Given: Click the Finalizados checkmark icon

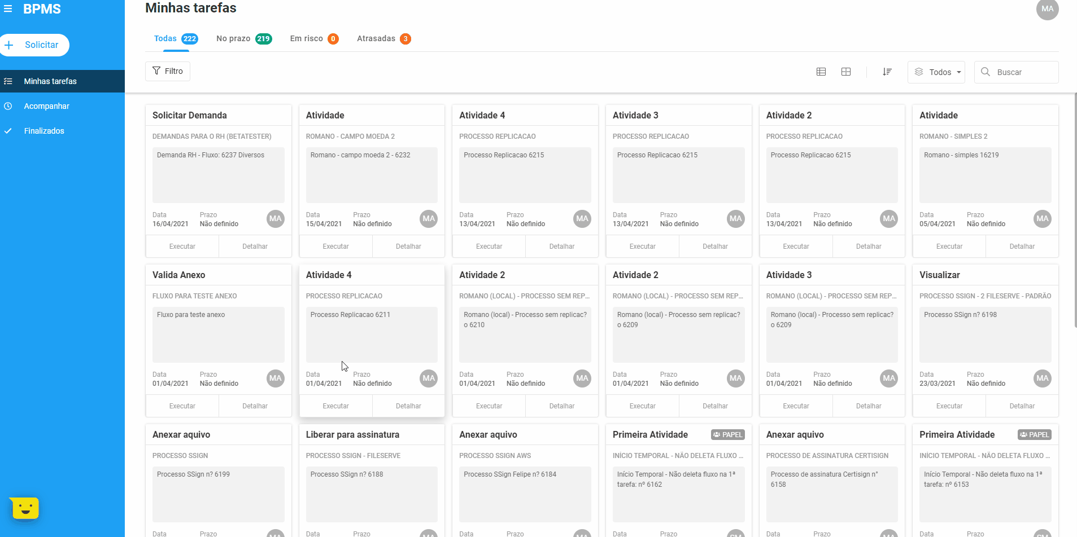Looking at the screenshot, I should 8,131.
